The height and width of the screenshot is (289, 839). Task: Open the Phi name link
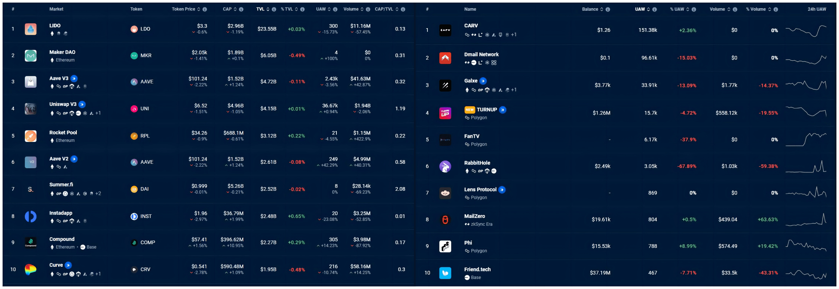click(468, 243)
